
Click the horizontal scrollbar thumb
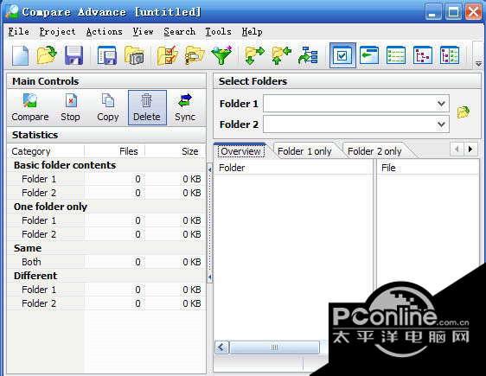coord(275,347)
